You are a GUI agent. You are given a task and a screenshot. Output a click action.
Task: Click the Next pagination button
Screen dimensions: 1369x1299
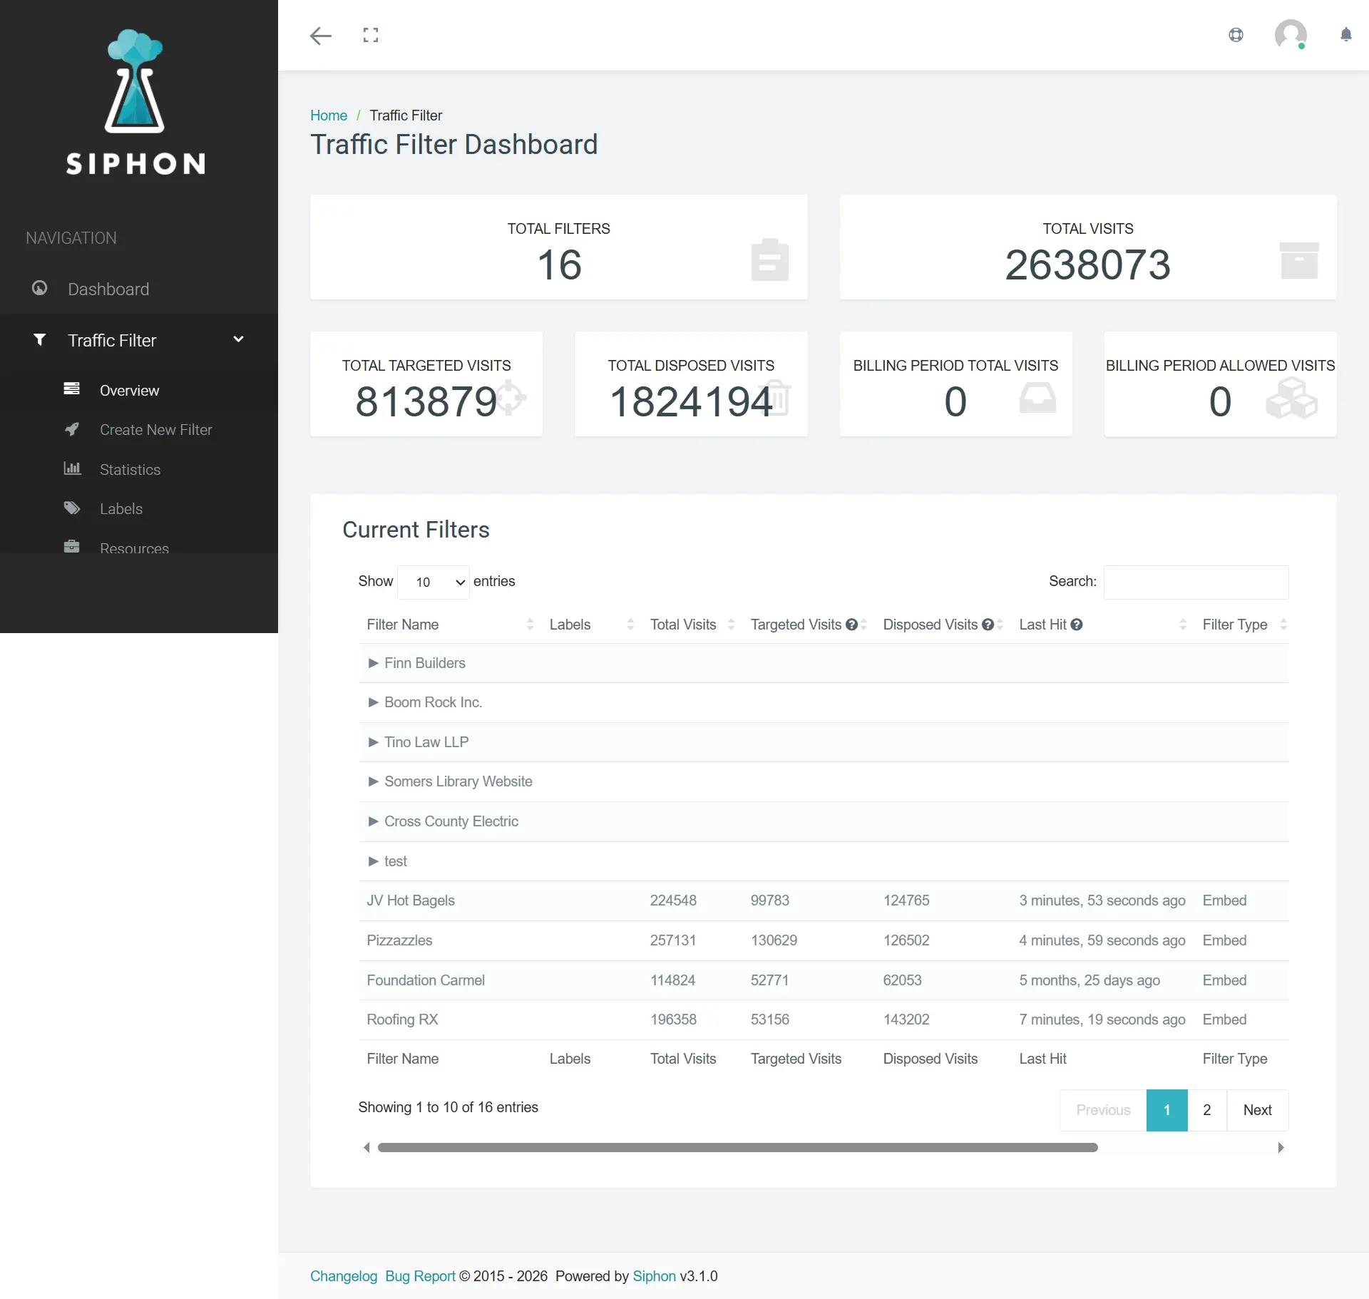coord(1258,1110)
